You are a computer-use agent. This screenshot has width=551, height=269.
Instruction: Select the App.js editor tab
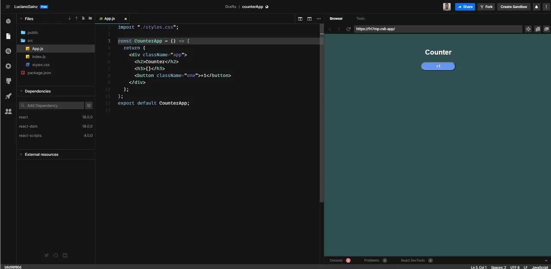[x=112, y=19]
